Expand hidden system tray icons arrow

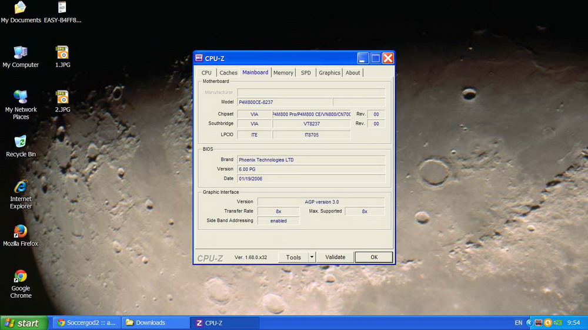pos(529,323)
